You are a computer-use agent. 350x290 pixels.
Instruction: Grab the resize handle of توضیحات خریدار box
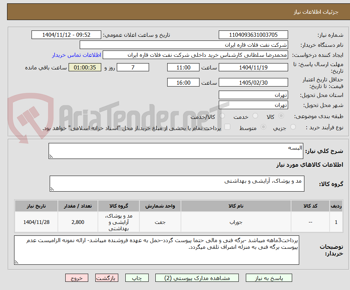17,262
